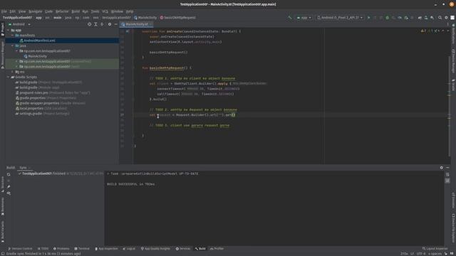Open Device Manager side panel button

[453, 61]
